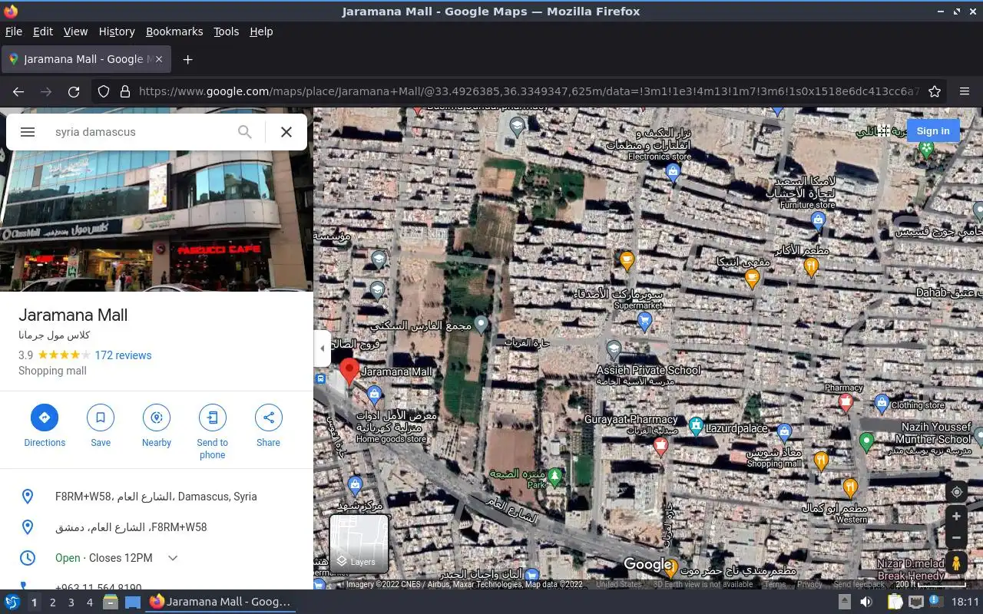Click the Assieh Private School marker
This screenshot has height=614, width=983.
pos(614,351)
